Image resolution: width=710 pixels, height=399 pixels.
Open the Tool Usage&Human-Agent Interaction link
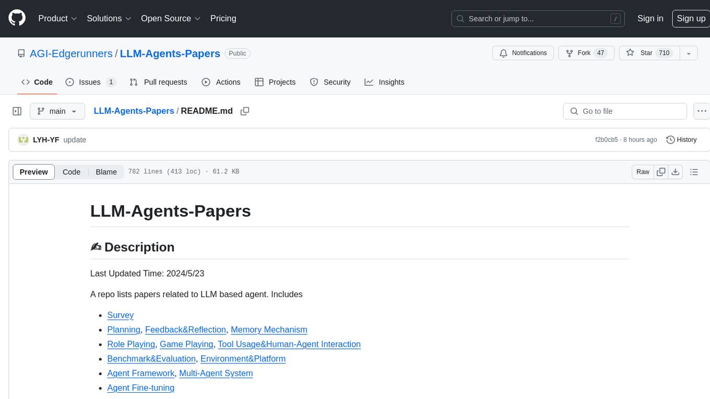pyautogui.click(x=289, y=344)
